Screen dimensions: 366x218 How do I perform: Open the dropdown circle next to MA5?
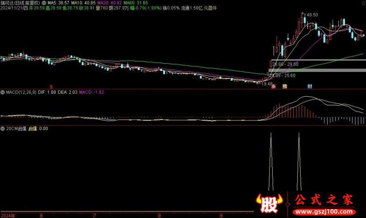[44, 3]
